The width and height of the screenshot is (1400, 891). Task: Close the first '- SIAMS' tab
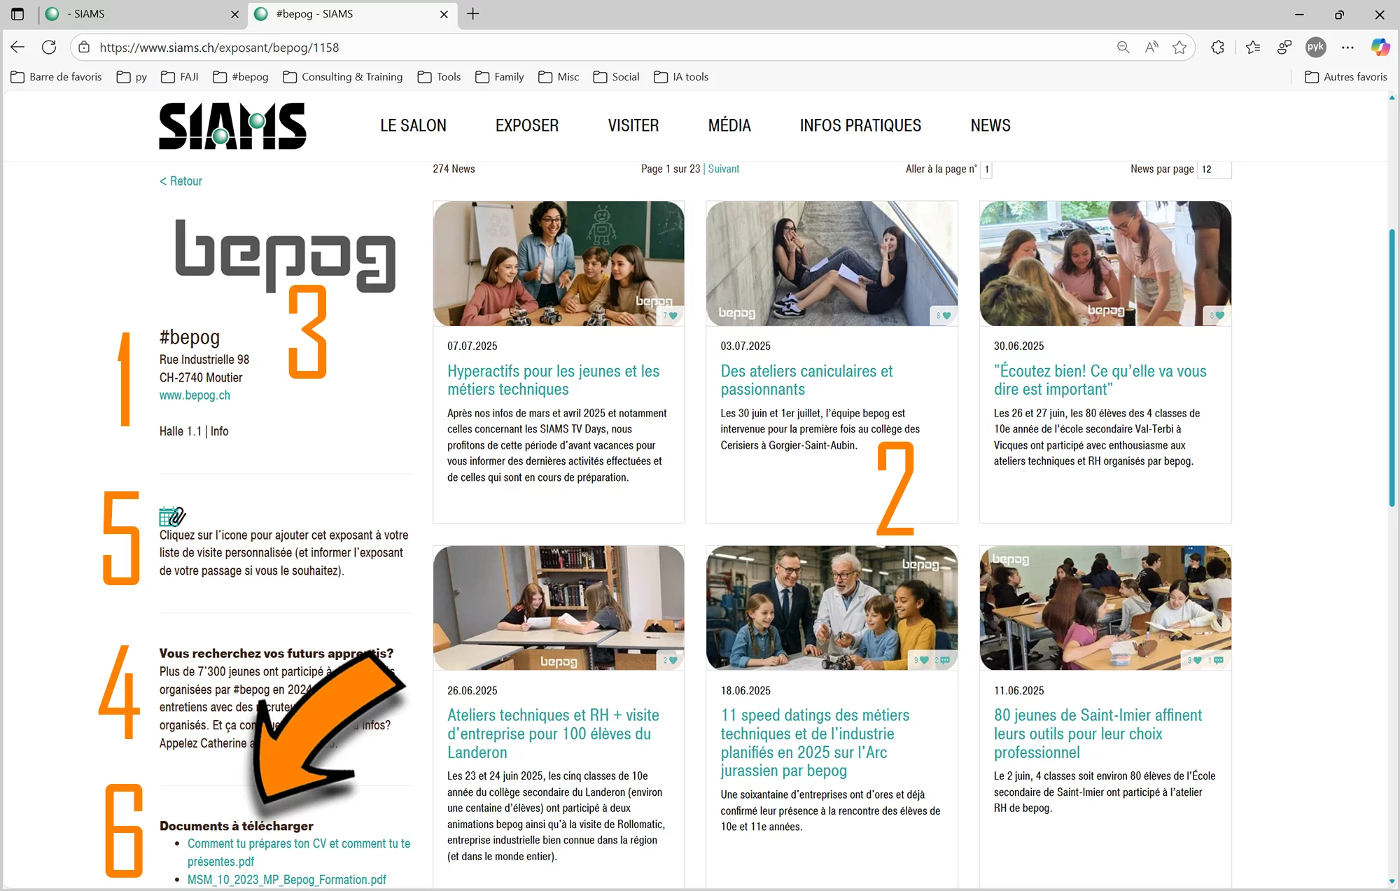point(234,14)
